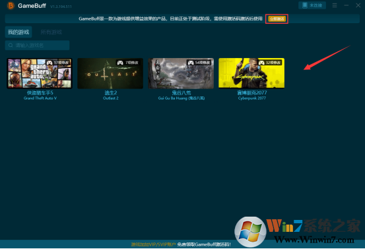Click the login account button top right
This screenshot has height=249, width=365.
(312, 5)
